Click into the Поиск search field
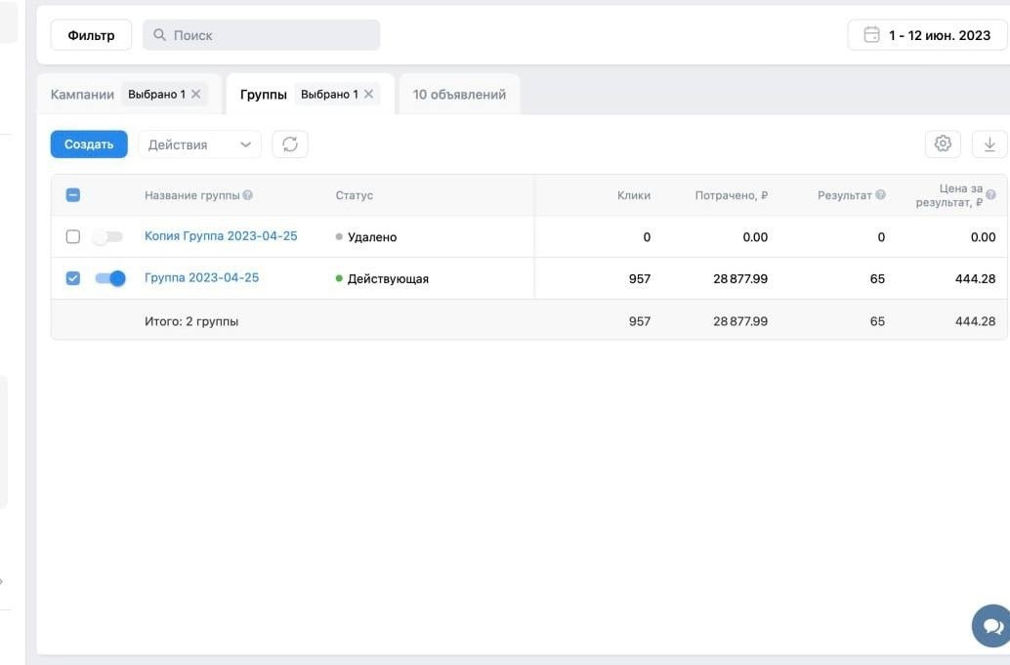This screenshot has height=665, width=1010. pyautogui.click(x=261, y=35)
